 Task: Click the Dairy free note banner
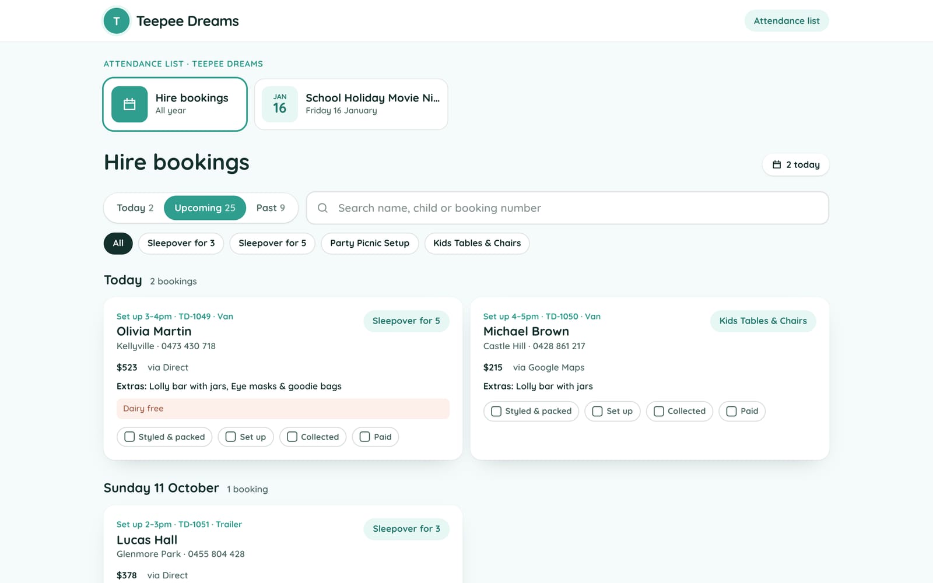tap(283, 409)
